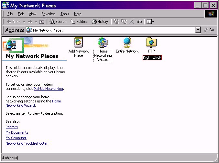219x163 pixels.
Task: Click the '4 object(s)' status bar text
Action: click(x=10, y=158)
